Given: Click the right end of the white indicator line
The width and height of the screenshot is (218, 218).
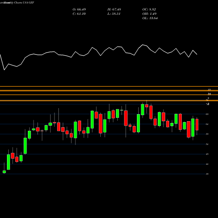Looking at the screenshot, I should pos(197,54).
